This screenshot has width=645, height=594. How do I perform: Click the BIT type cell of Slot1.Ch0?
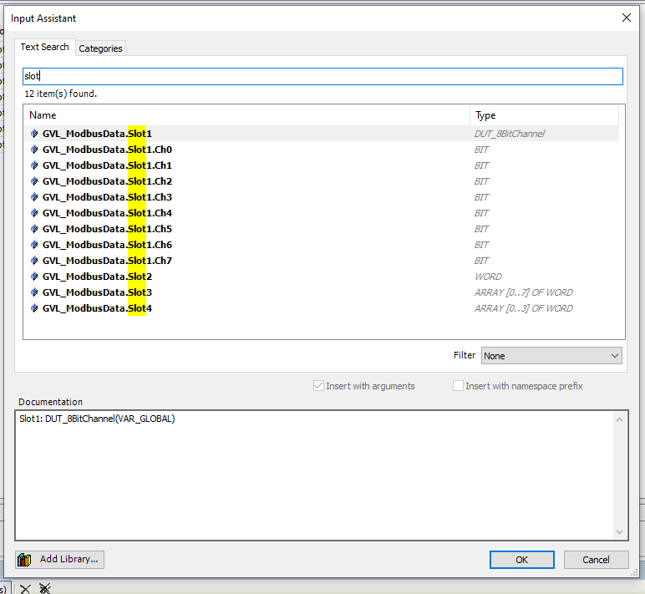[x=481, y=150]
